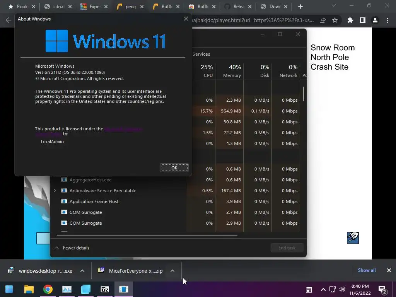The height and width of the screenshot is (297, 396).
Task: Open the blue square taskbar app
Action: [x=85, y=289]
